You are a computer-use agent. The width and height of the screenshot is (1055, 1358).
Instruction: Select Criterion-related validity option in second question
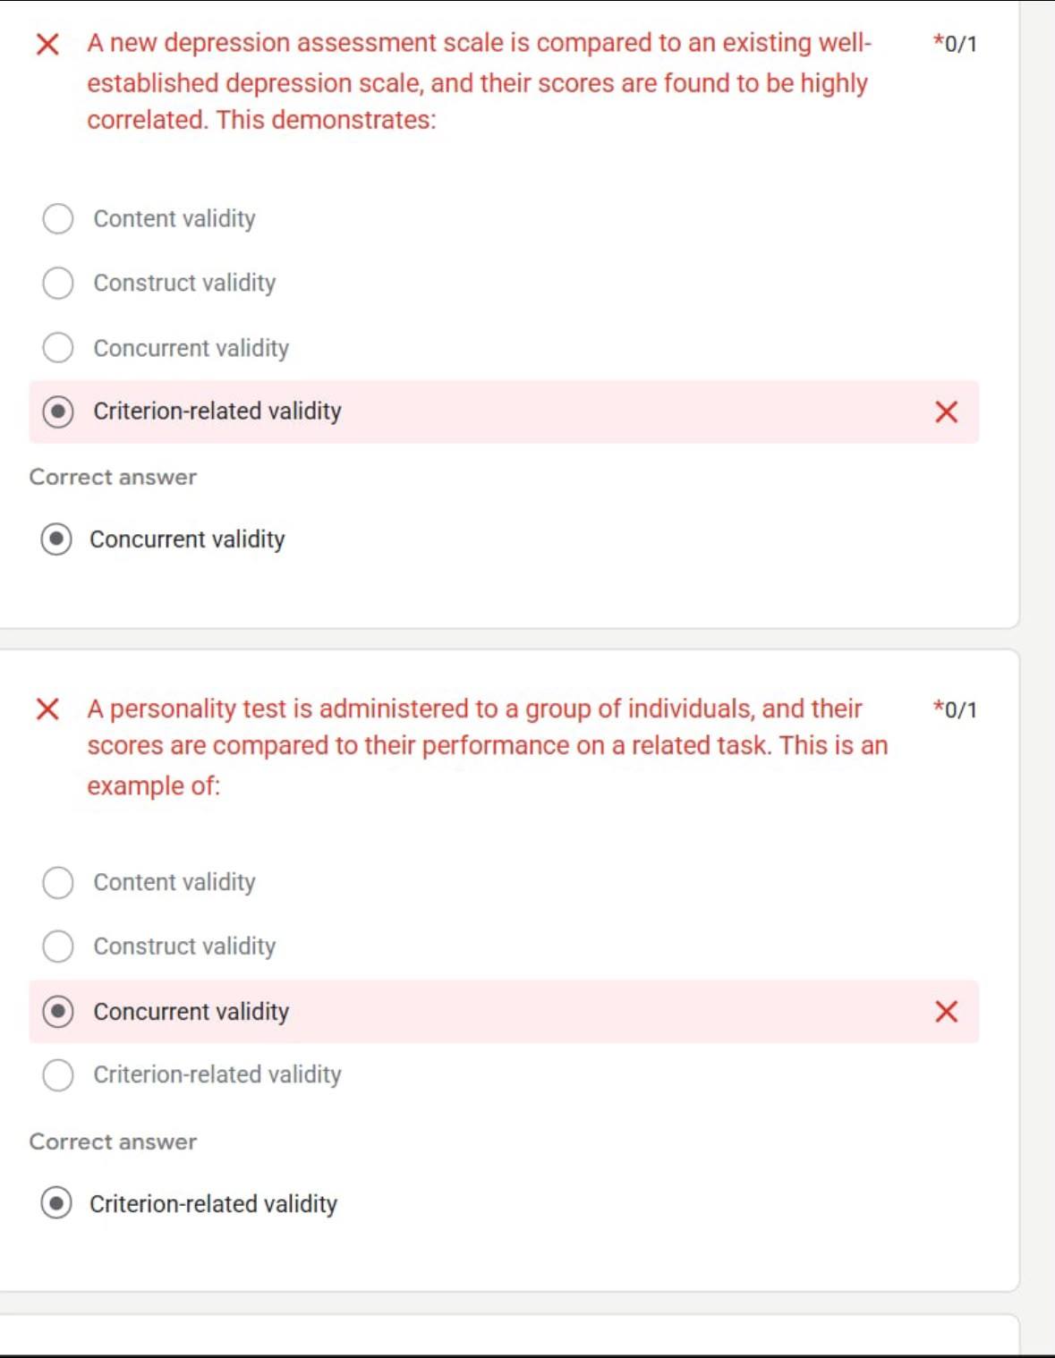58,1074
